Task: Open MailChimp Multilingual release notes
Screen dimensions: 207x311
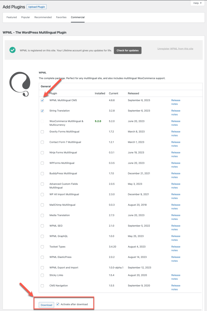Action: [176, 207]
